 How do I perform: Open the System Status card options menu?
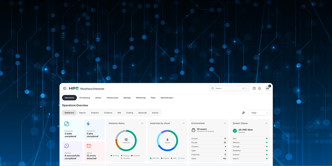266,123
